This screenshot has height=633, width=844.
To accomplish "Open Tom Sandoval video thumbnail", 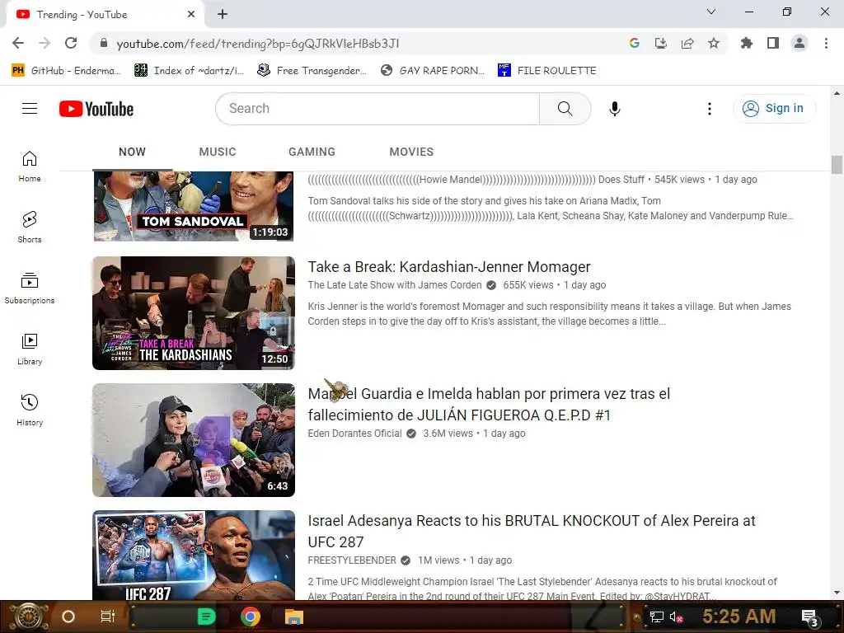I will click(194, 206).
